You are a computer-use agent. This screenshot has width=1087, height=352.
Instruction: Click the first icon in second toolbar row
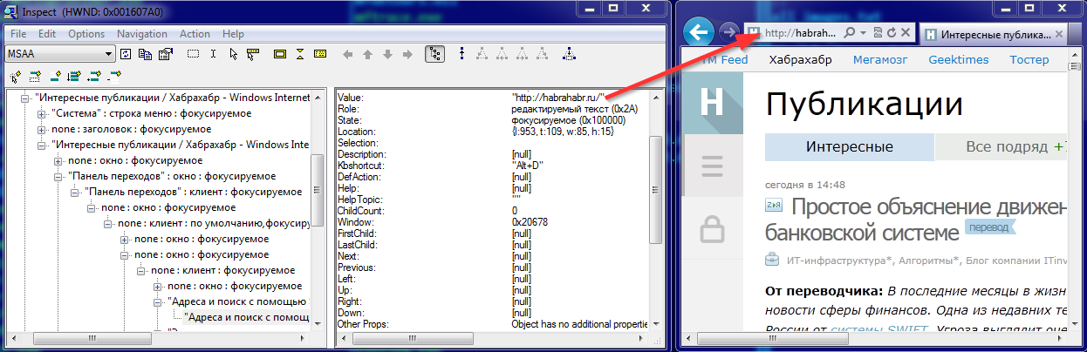pyautogui.click(x=16, y=75)
